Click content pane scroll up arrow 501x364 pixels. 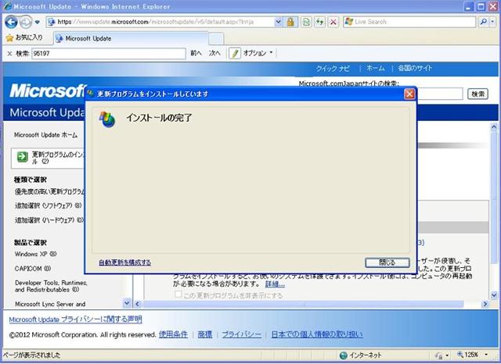pyautogui.click(x=494, y=127)
